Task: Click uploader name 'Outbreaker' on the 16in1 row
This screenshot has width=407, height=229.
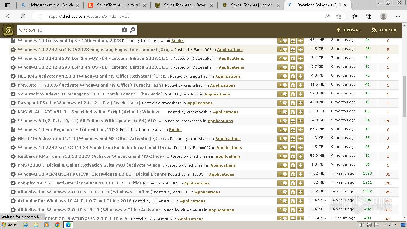Action: point(203,59)
